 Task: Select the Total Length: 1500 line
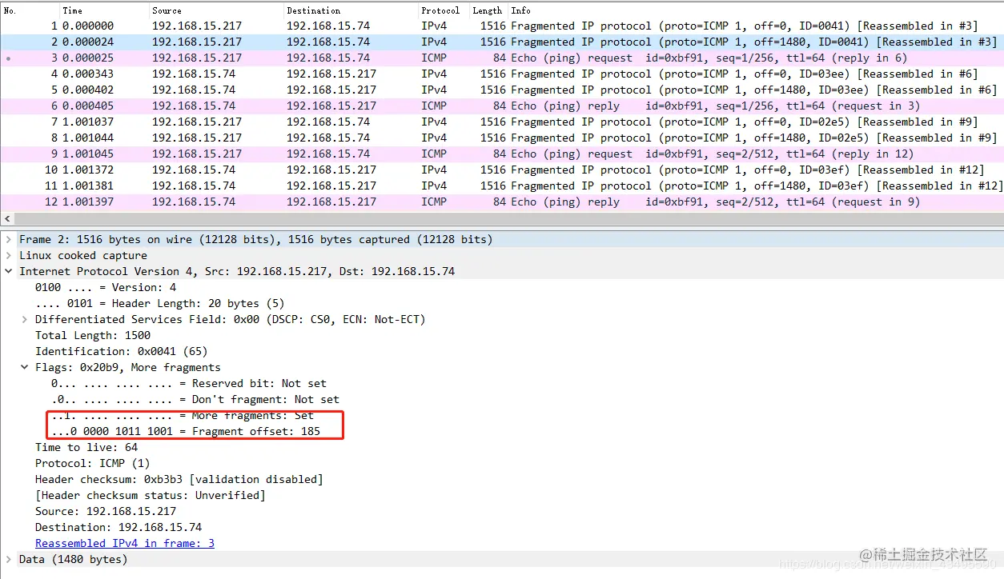[93, 335]
